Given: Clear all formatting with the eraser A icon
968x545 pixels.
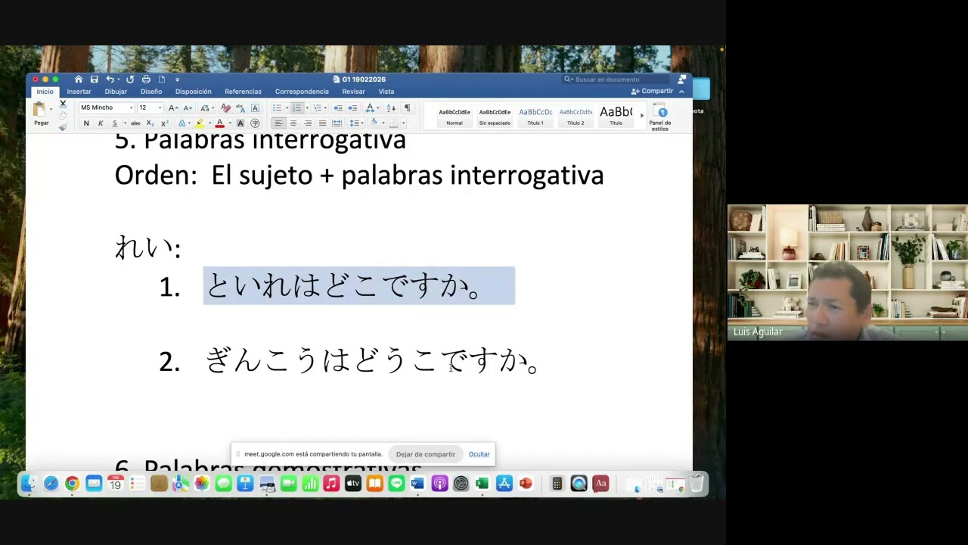Looking at the screenshot, I should point(225,108).
